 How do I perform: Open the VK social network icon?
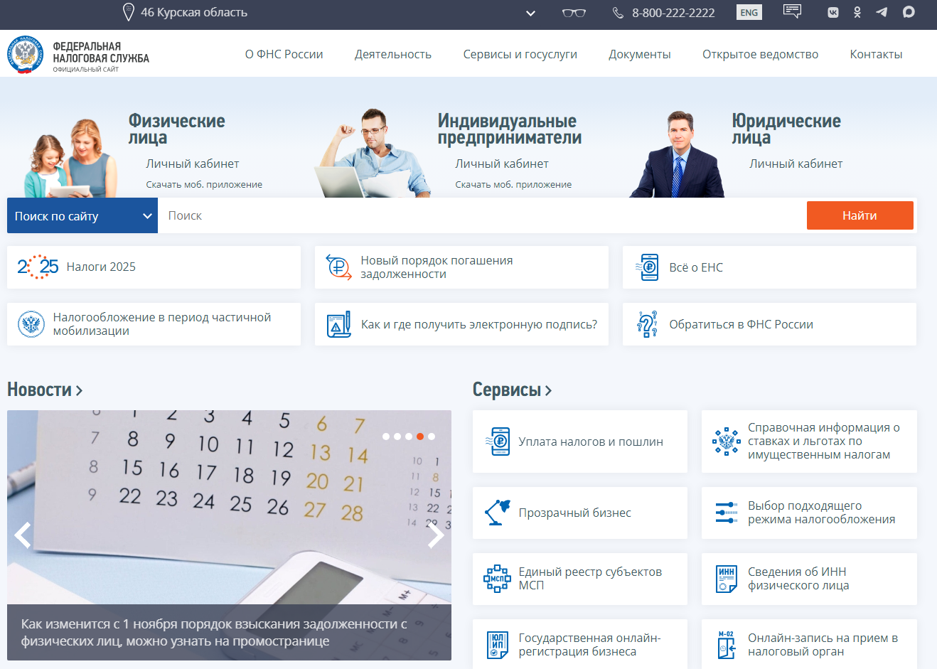click(x=833, y=12)
